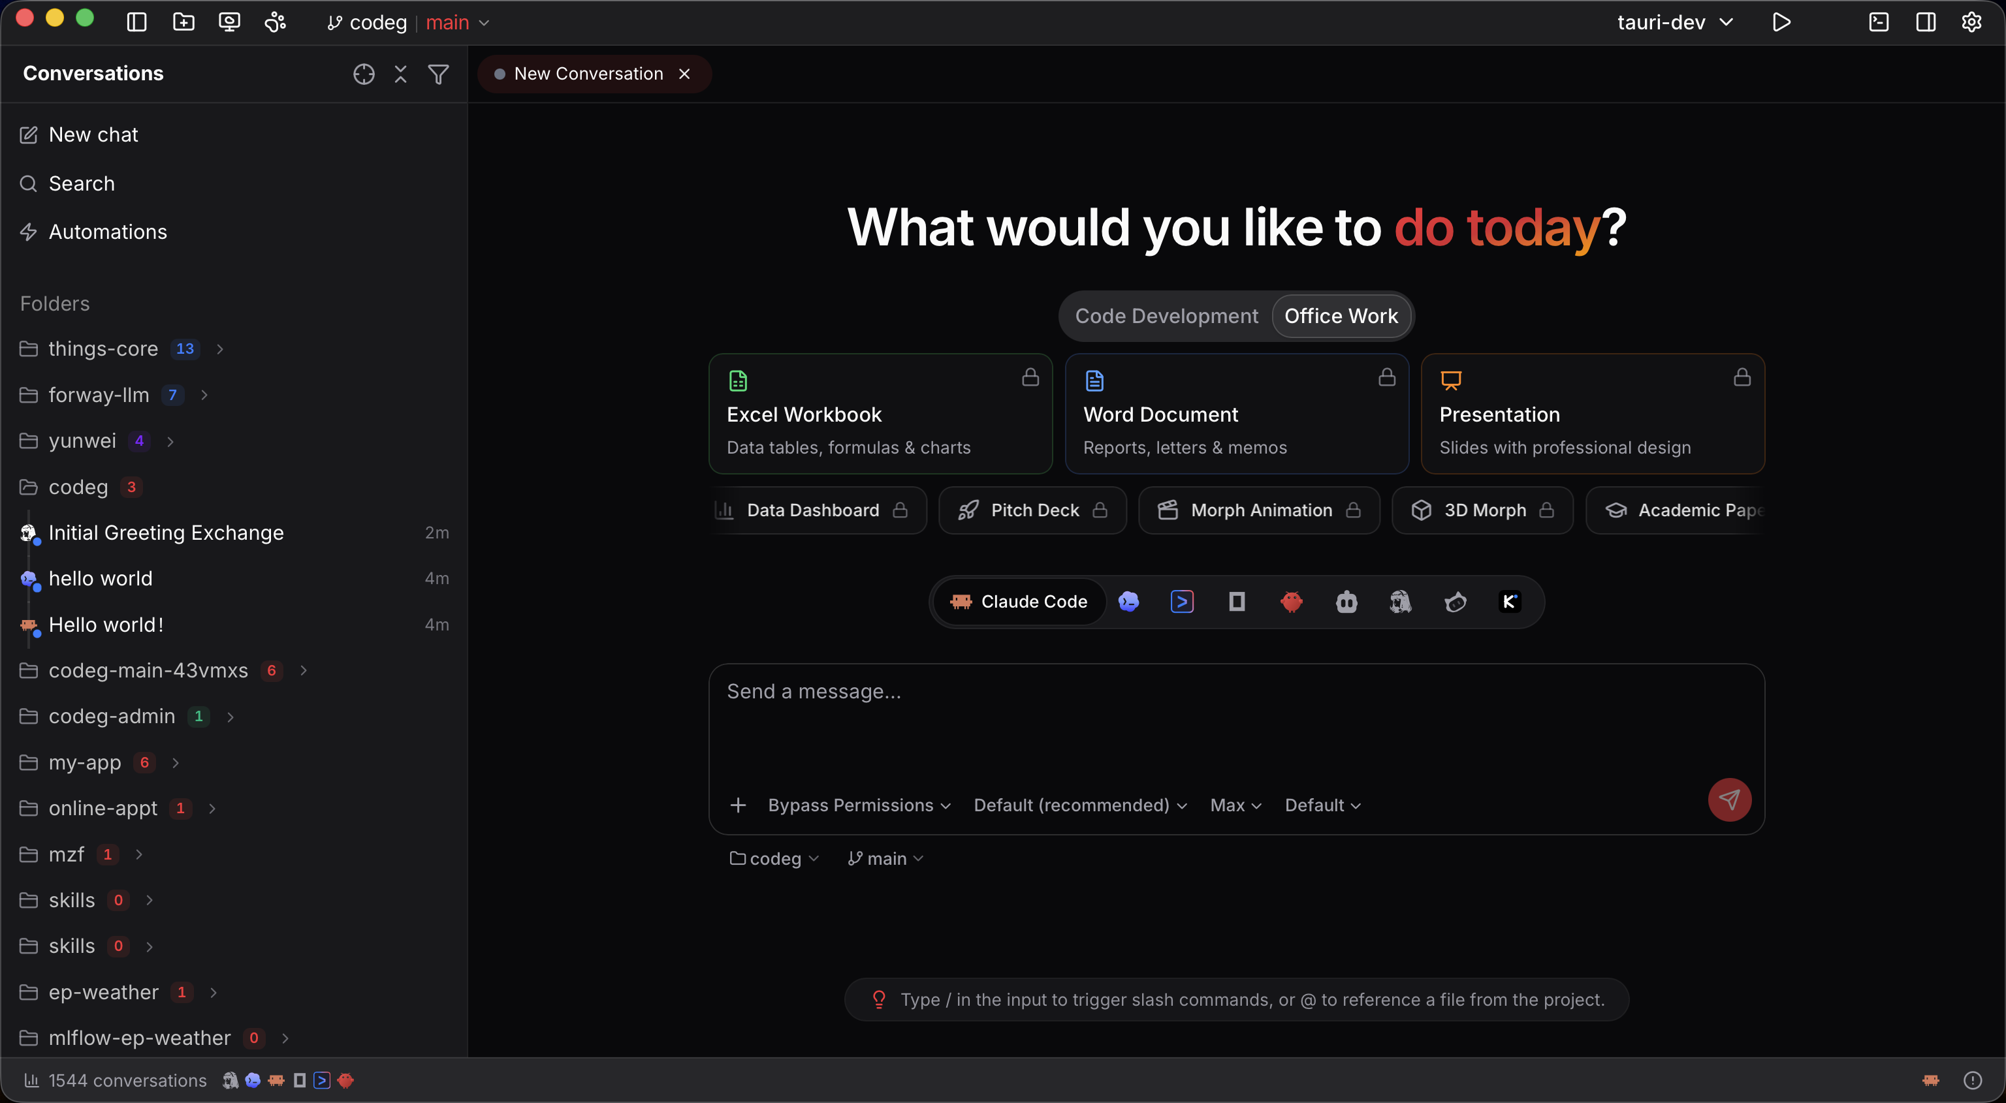Open the tauri-dev run configuration dropdown

pyautogui.click(x=1676, y=22)
